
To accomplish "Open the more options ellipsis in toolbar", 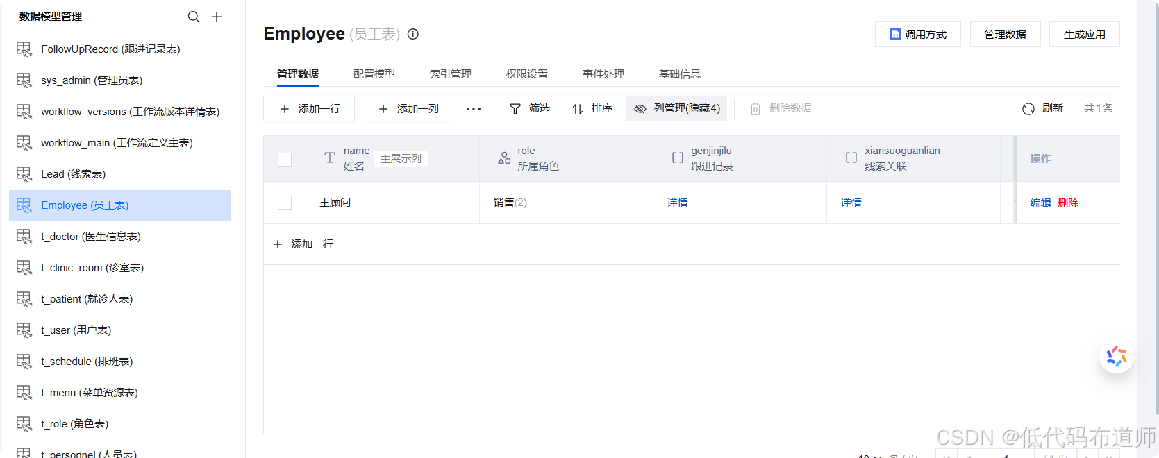I will [474, 109].
